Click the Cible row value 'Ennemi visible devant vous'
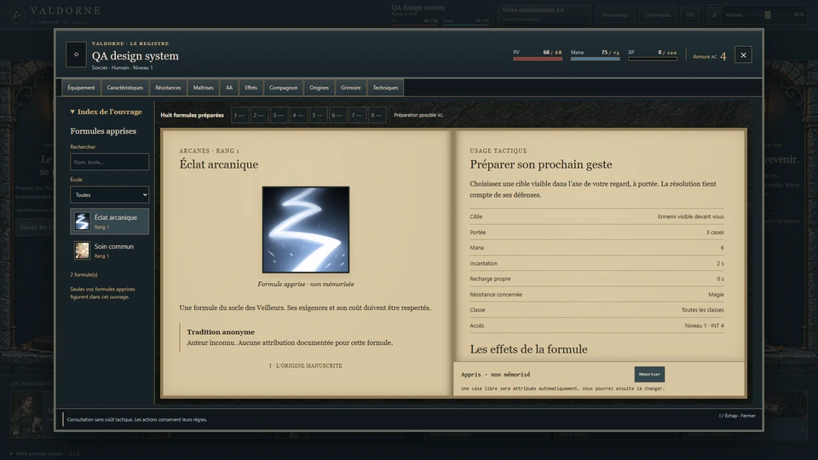Viewport: 818px width, 460px height. 690,216
